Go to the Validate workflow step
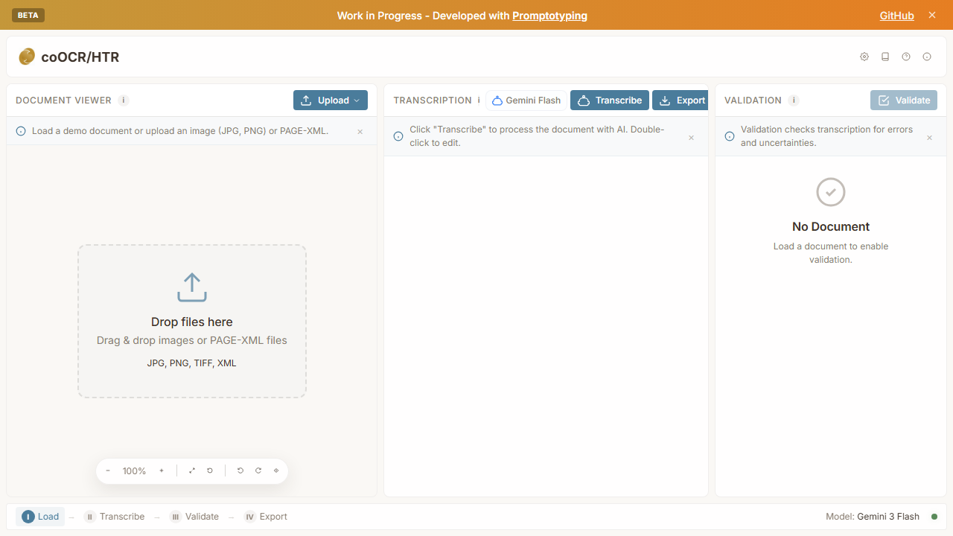The image size is (953, 536). point(194,517)
